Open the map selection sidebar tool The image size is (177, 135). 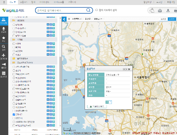(4, 21)
